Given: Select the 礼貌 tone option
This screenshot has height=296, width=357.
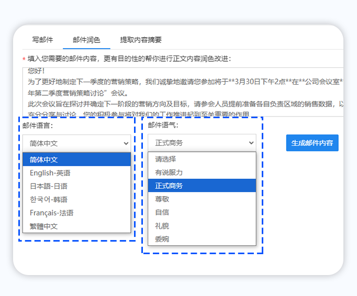Looking at the screenshot, I should [x=202, y=226].
